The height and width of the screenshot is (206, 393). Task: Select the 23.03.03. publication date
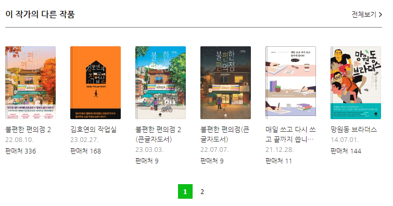[149, 150]
